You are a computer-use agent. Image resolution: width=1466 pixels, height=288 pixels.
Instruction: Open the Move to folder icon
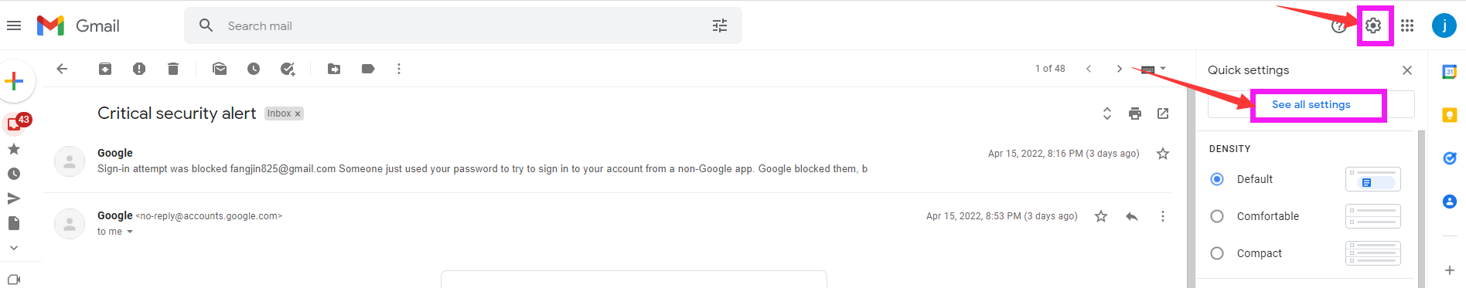click(x=334, y=69)
